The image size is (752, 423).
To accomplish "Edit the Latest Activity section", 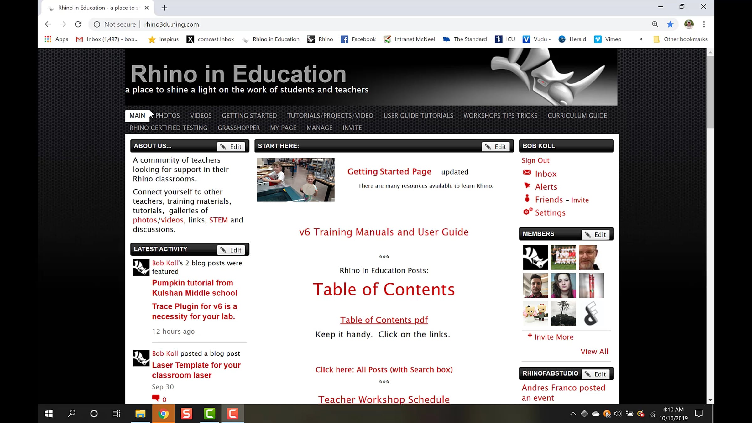I will [231, 250].
